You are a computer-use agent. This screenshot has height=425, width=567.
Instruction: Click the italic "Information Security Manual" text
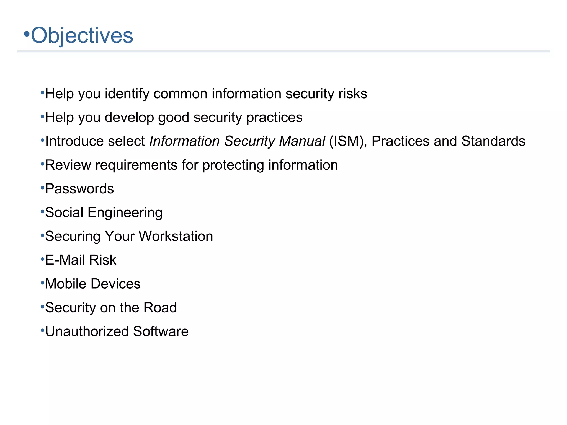tap(237, 141)
